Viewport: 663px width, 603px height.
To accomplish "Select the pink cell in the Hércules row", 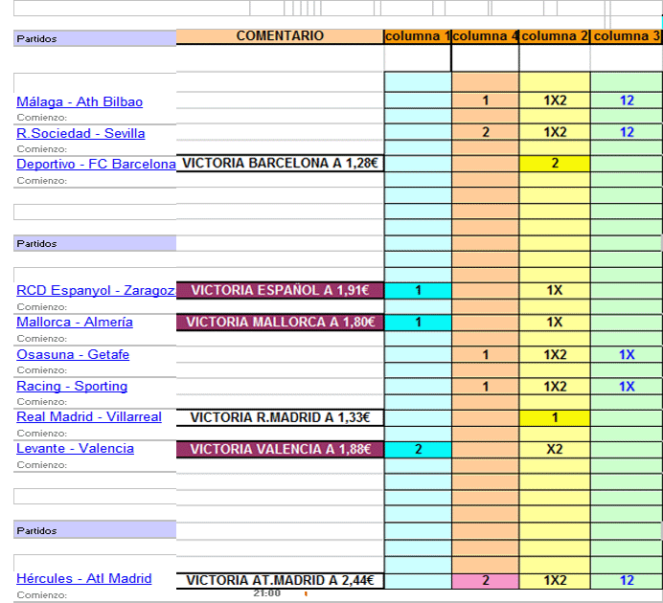I will tap(486, 581).
